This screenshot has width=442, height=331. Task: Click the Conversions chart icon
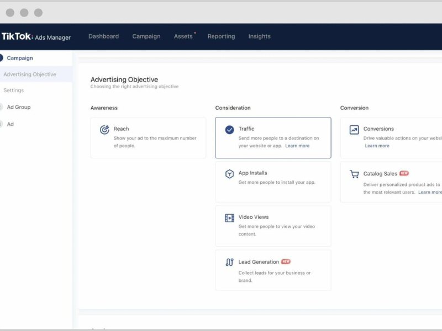click(x=354, y=130)
